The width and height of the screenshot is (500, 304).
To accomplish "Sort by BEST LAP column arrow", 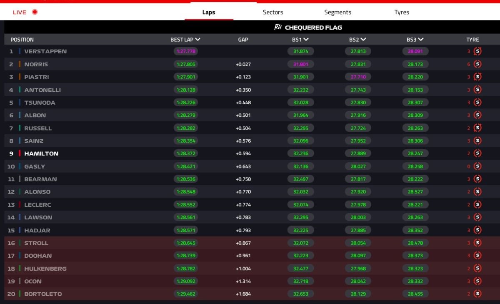I will pos(197,40).
